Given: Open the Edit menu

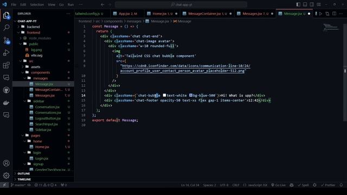Looking at the screenshot, I should (23, 4).
